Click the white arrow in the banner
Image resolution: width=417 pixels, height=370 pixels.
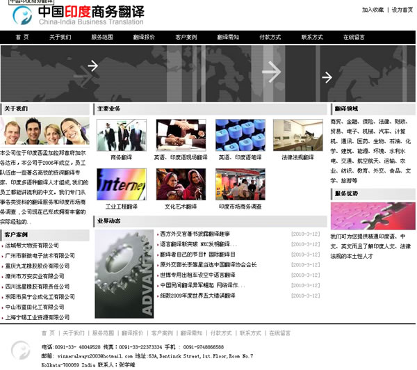pyautogui.click(x=271, y=71)
